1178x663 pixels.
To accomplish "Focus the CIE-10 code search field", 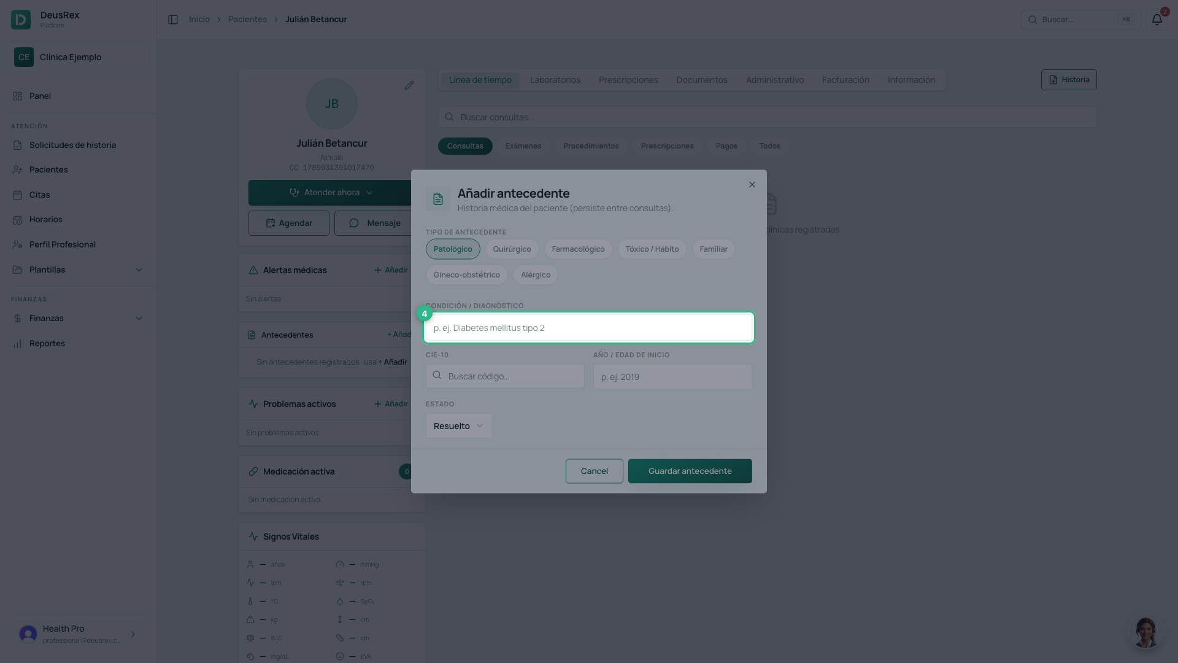I will [505, 376].
